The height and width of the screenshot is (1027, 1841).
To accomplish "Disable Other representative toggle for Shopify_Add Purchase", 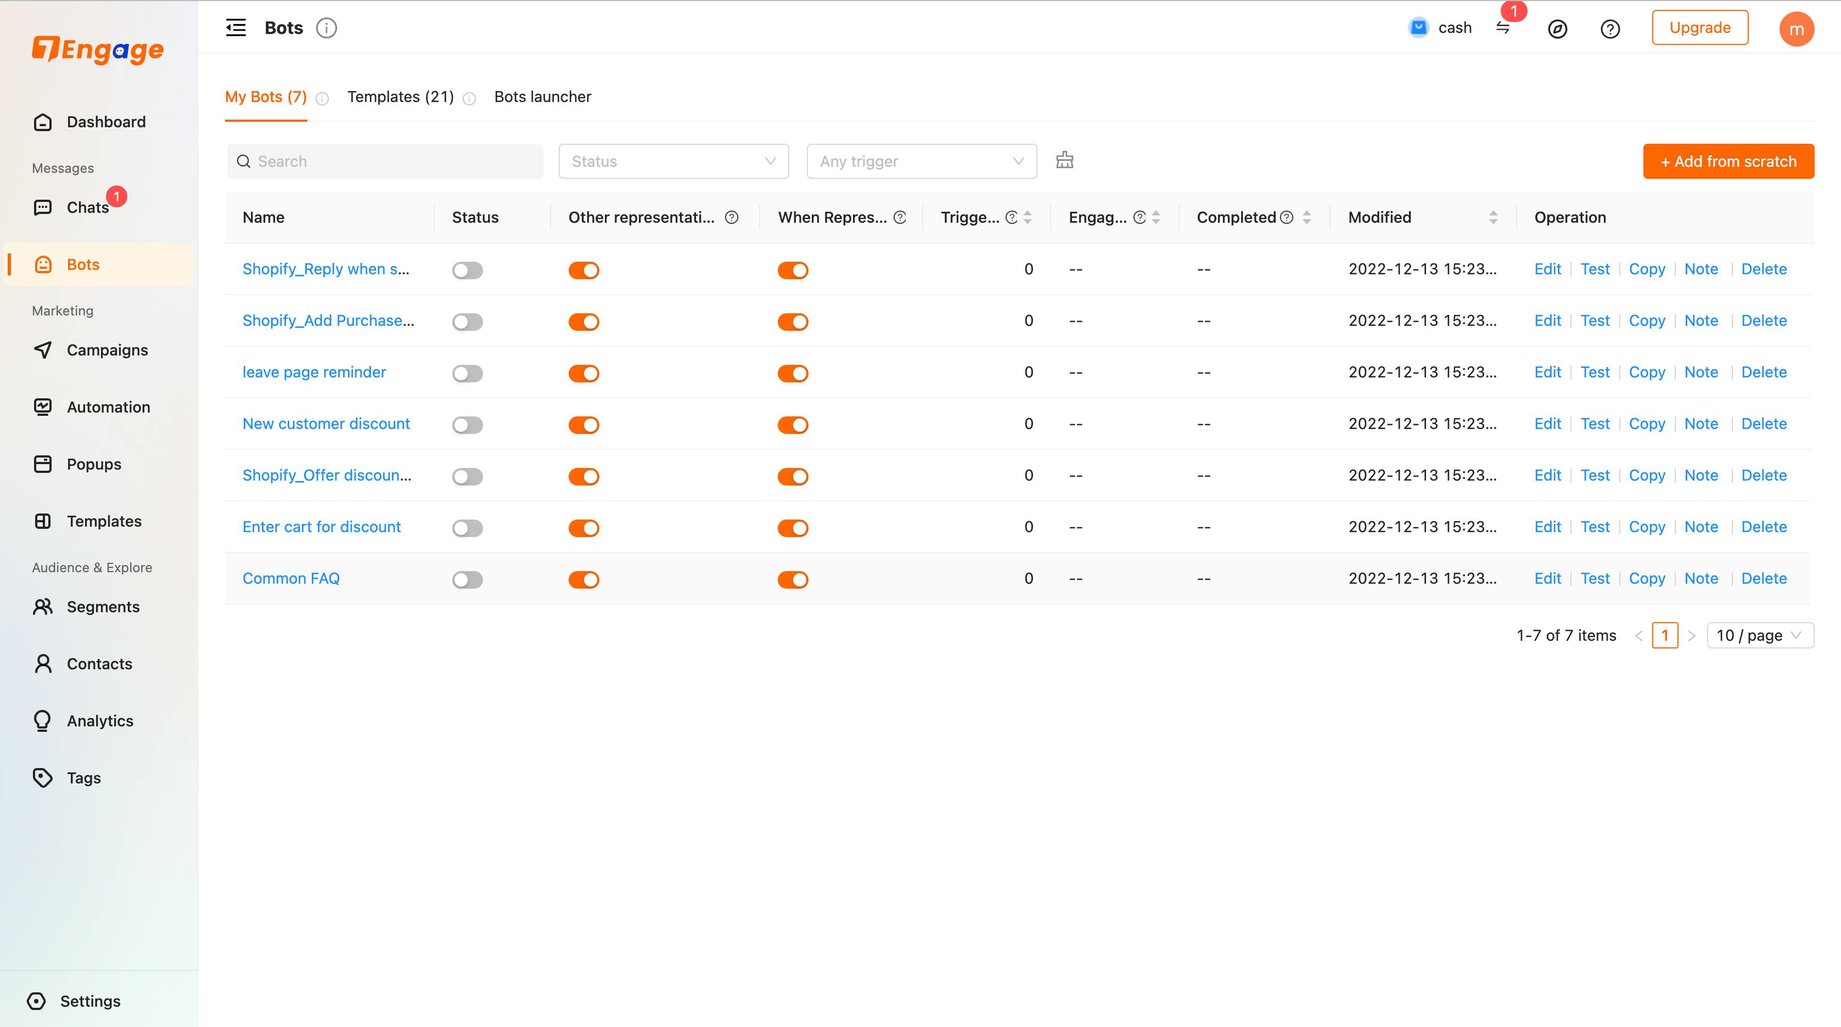I will point(584,322).
